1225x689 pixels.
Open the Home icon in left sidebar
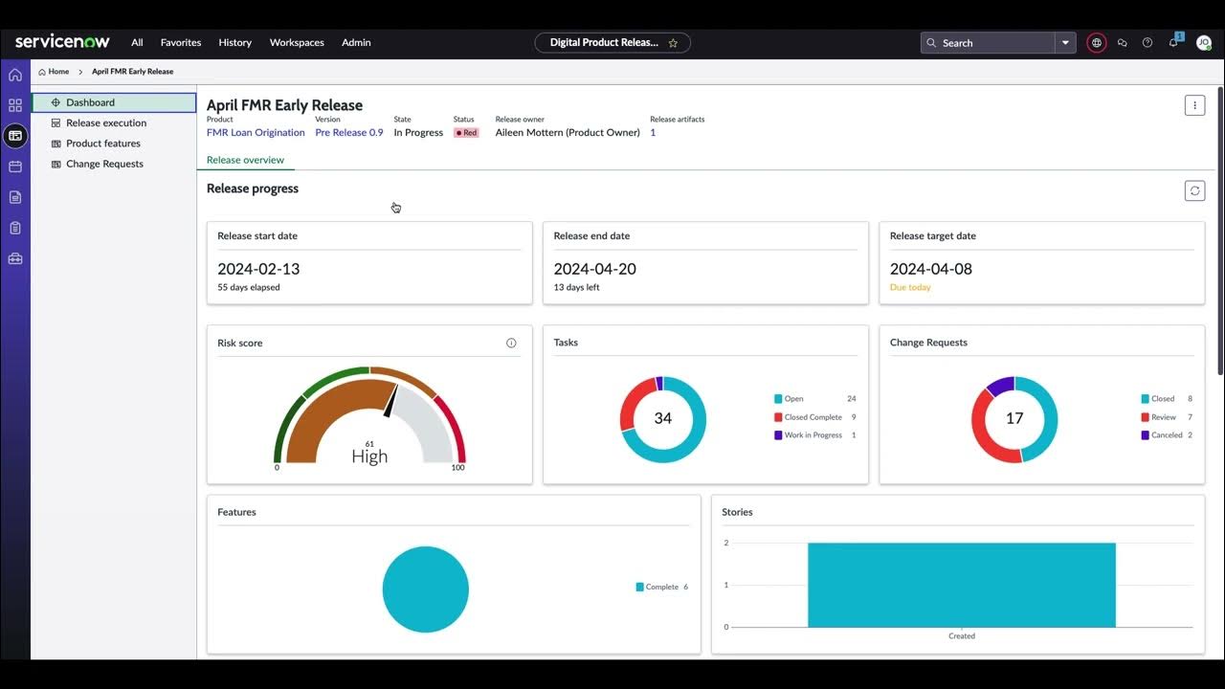(14, 74)
